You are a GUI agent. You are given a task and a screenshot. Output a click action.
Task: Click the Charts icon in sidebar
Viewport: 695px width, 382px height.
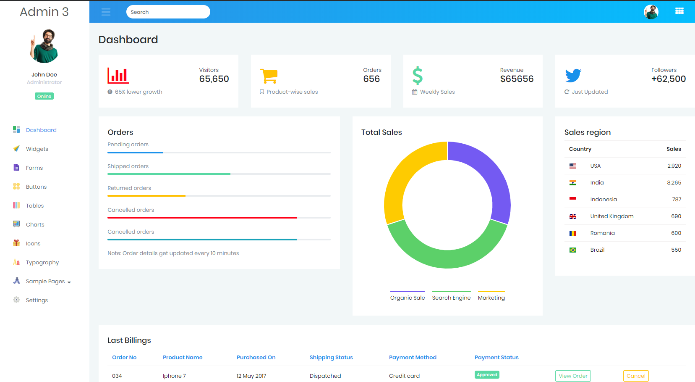pyautogui.click(x=16, y=224)
